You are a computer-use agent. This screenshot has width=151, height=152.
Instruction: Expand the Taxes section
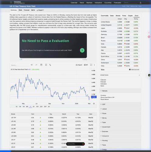[120, 145]
